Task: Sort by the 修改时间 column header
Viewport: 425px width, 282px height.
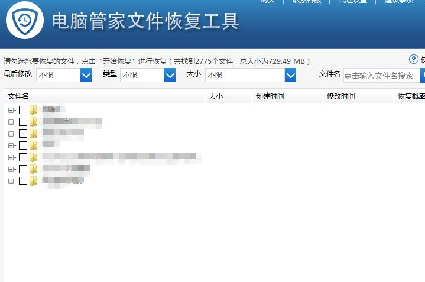Action: tap(341, 96)
